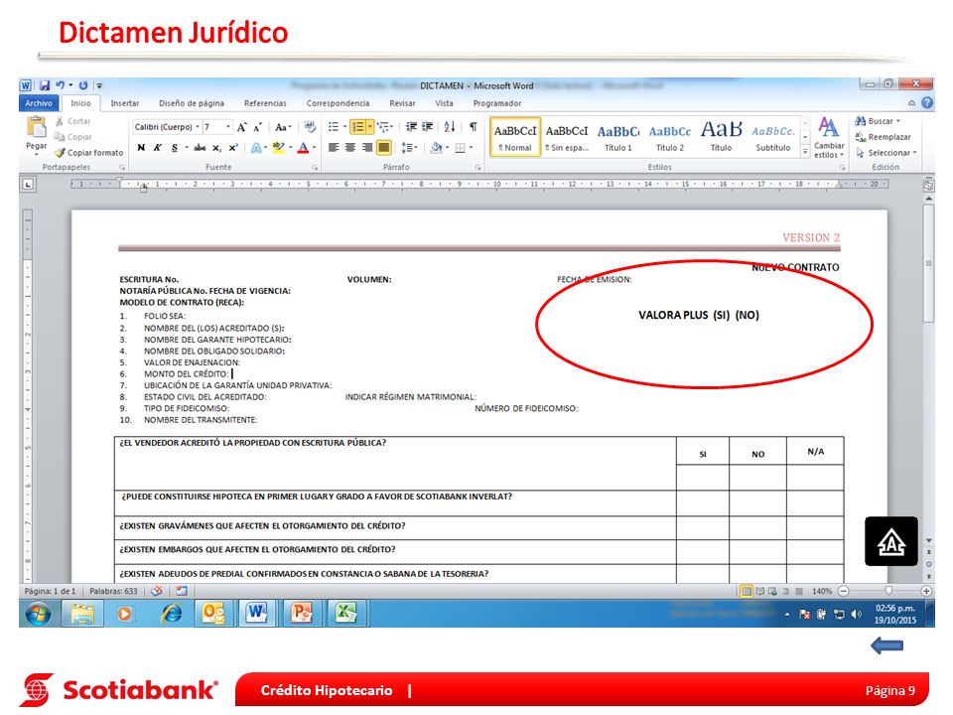953x715 pixels.
Task: Click Copiar in the clipboard group
Action: 72,137
